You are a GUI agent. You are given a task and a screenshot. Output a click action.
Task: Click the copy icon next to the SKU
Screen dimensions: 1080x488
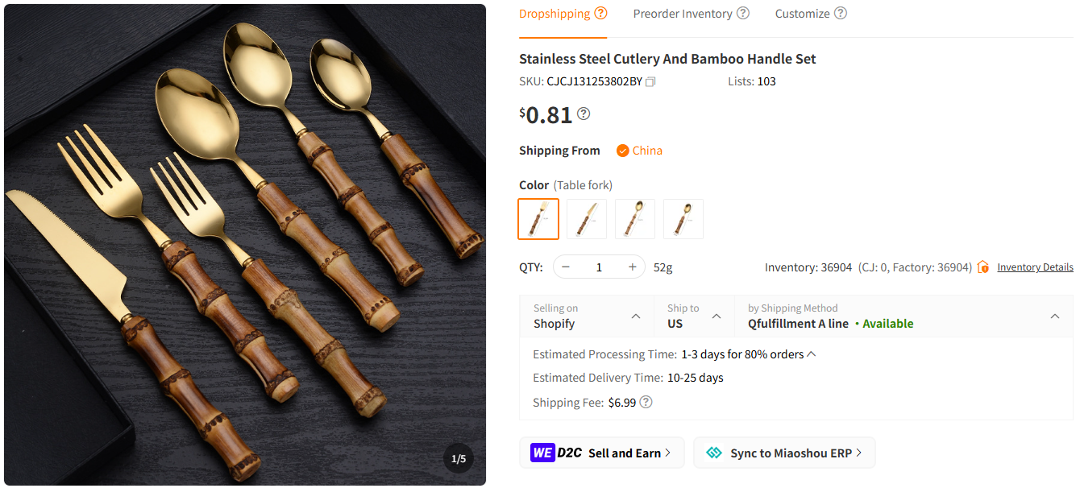tap(650, 81)
